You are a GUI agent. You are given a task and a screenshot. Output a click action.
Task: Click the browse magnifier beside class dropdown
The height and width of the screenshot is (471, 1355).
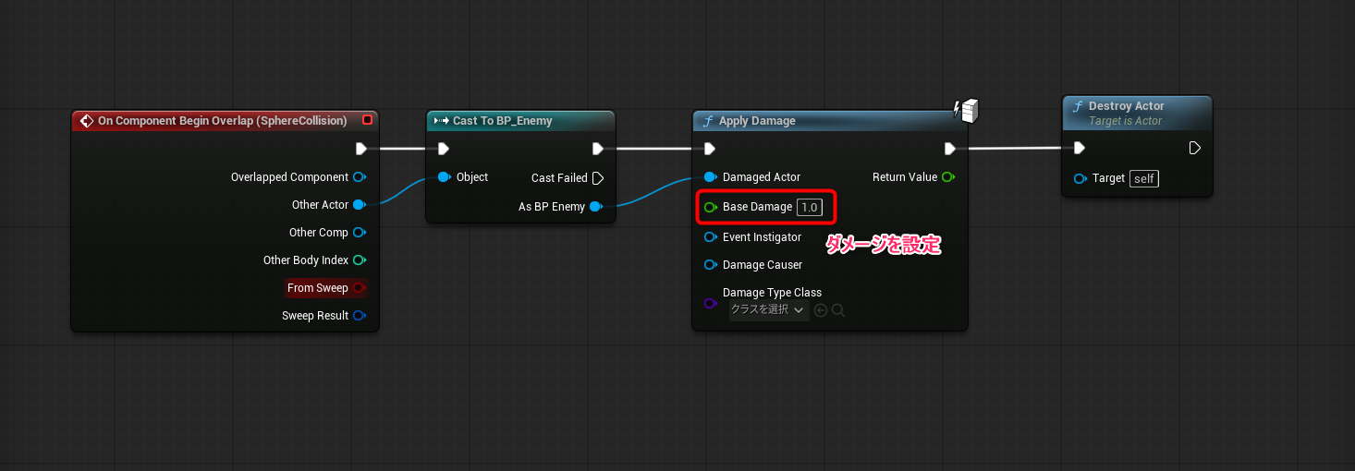[x=838, y=310]
